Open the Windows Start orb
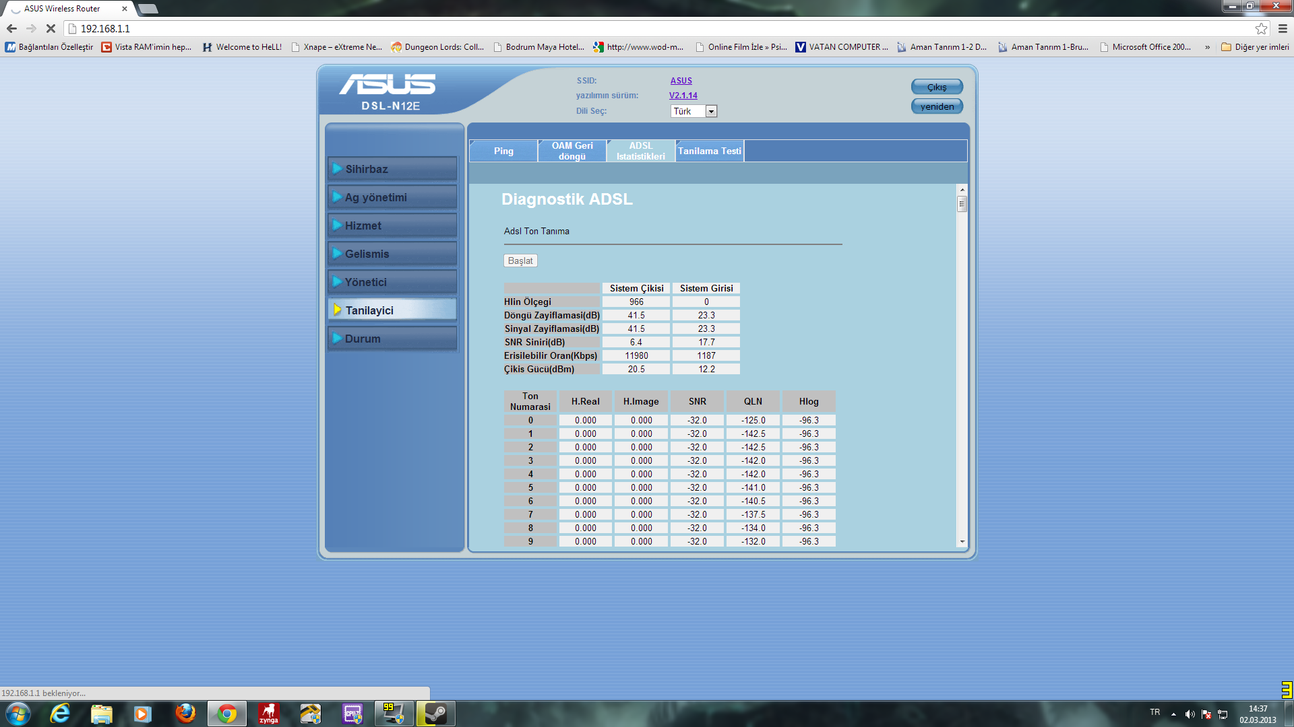 pos(18,714)
